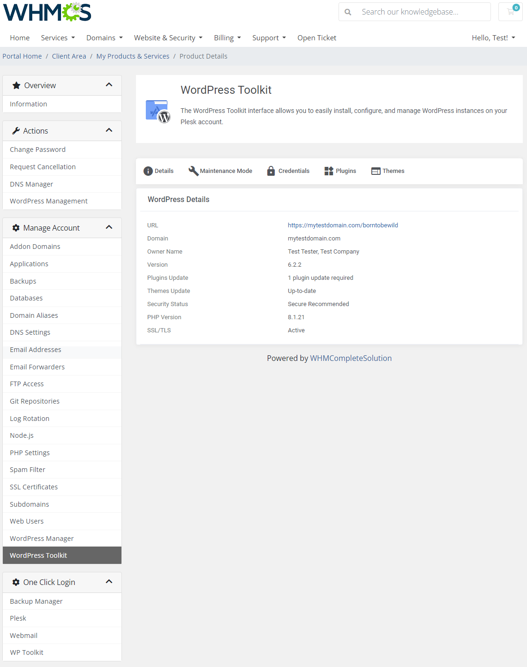Image resolution: width=527 pixels, height=667 pixels.
Task: Click the Overview star icon
Action: coord(16,85)
